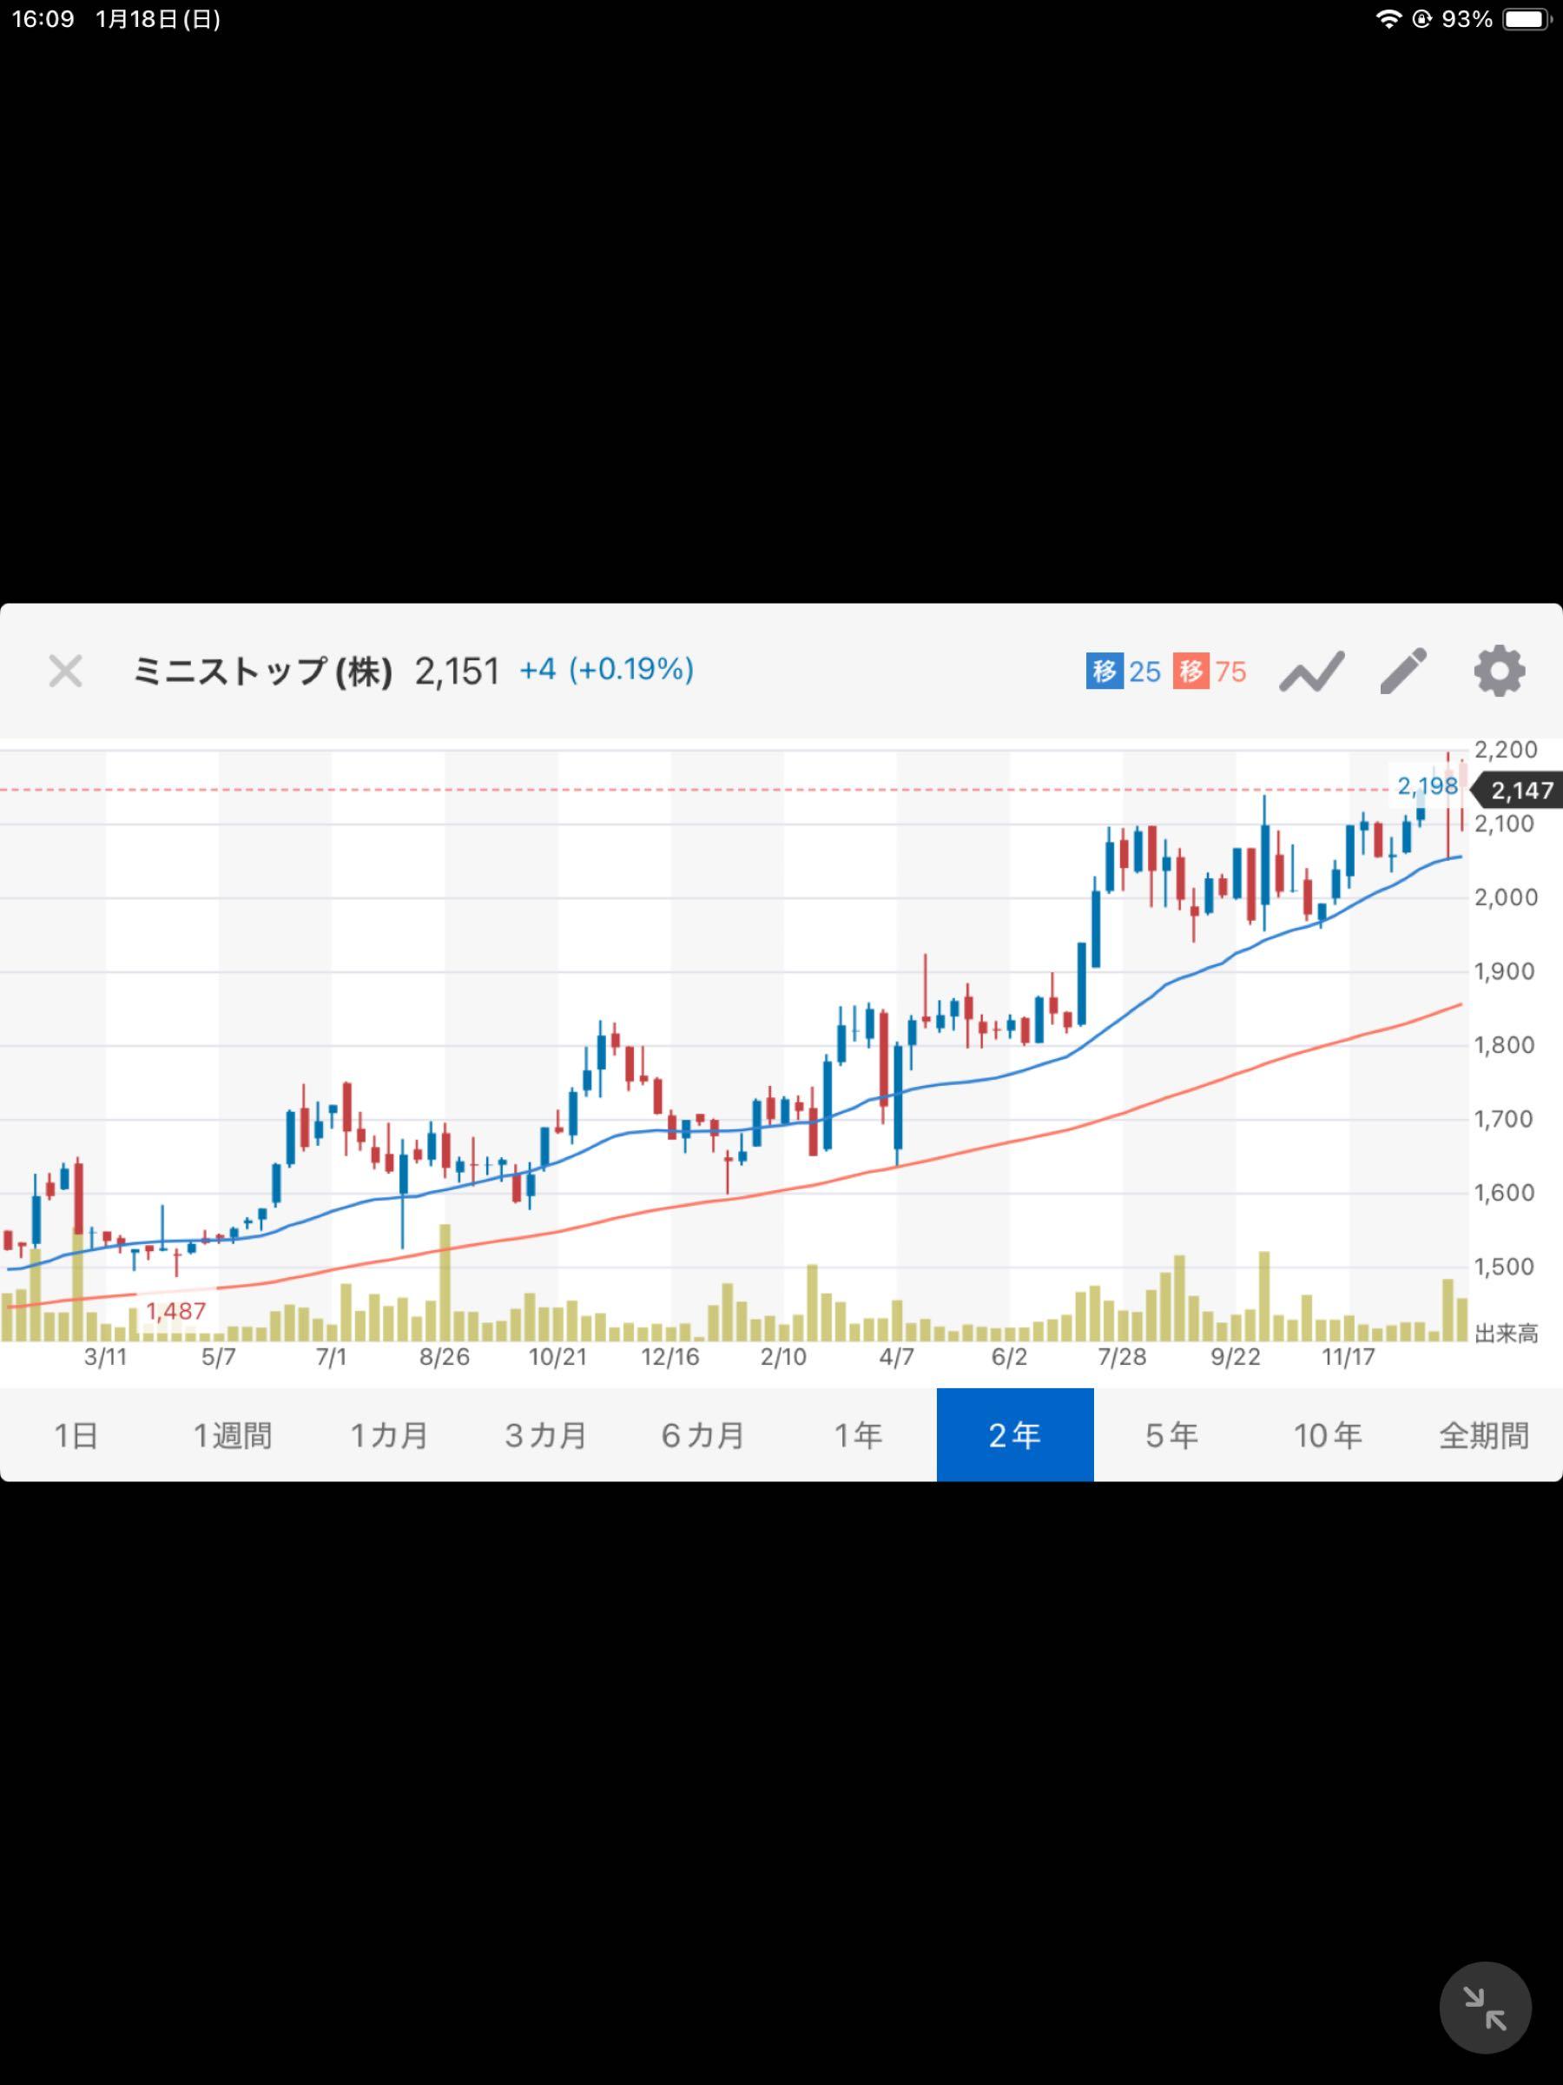1563x2085 pixels.
Task: Open the chart type line icon
Action: point(1310,672)
